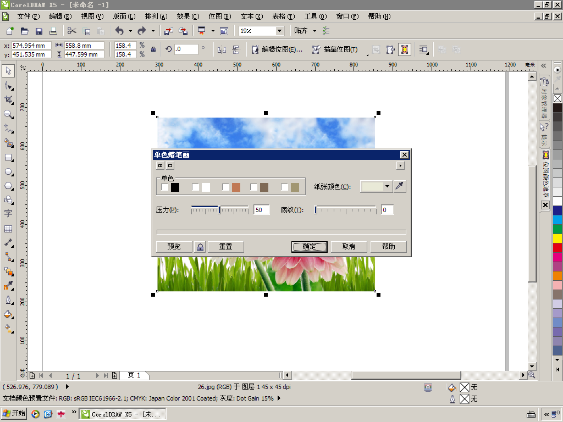Select the Shape edit tool
Screen dimensions: 563x422
click(8, 85)
